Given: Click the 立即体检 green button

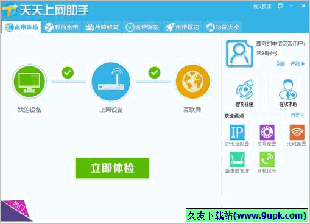Looking at the screenshot, I should tap(112, 168).
